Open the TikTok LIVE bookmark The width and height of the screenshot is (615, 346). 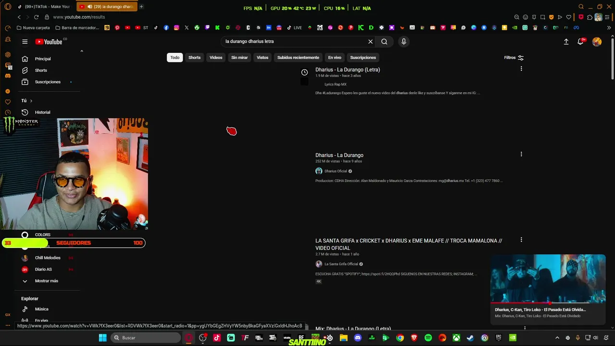(x=295, y=28)
